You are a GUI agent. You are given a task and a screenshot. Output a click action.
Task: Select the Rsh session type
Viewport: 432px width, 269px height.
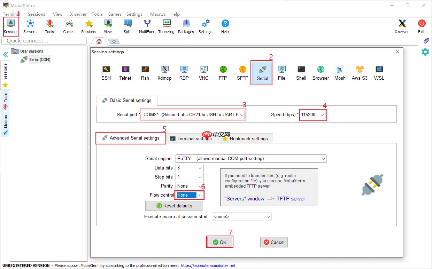coord(145,73)
